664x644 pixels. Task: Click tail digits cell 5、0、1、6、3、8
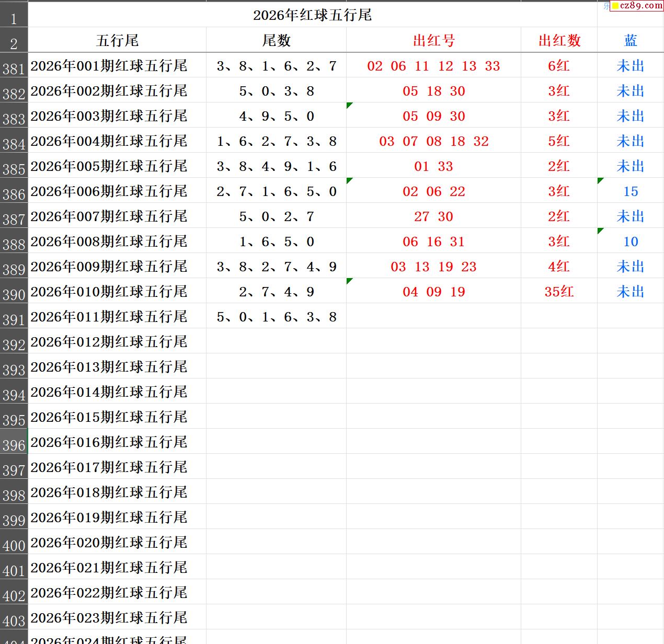point(276,317)
